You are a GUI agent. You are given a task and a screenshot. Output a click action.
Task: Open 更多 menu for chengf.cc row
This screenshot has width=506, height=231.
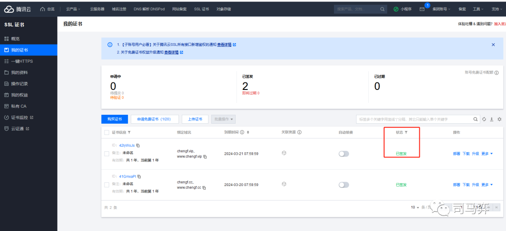(x=487, y=185)
